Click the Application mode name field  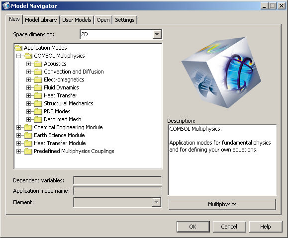point(117,191)
